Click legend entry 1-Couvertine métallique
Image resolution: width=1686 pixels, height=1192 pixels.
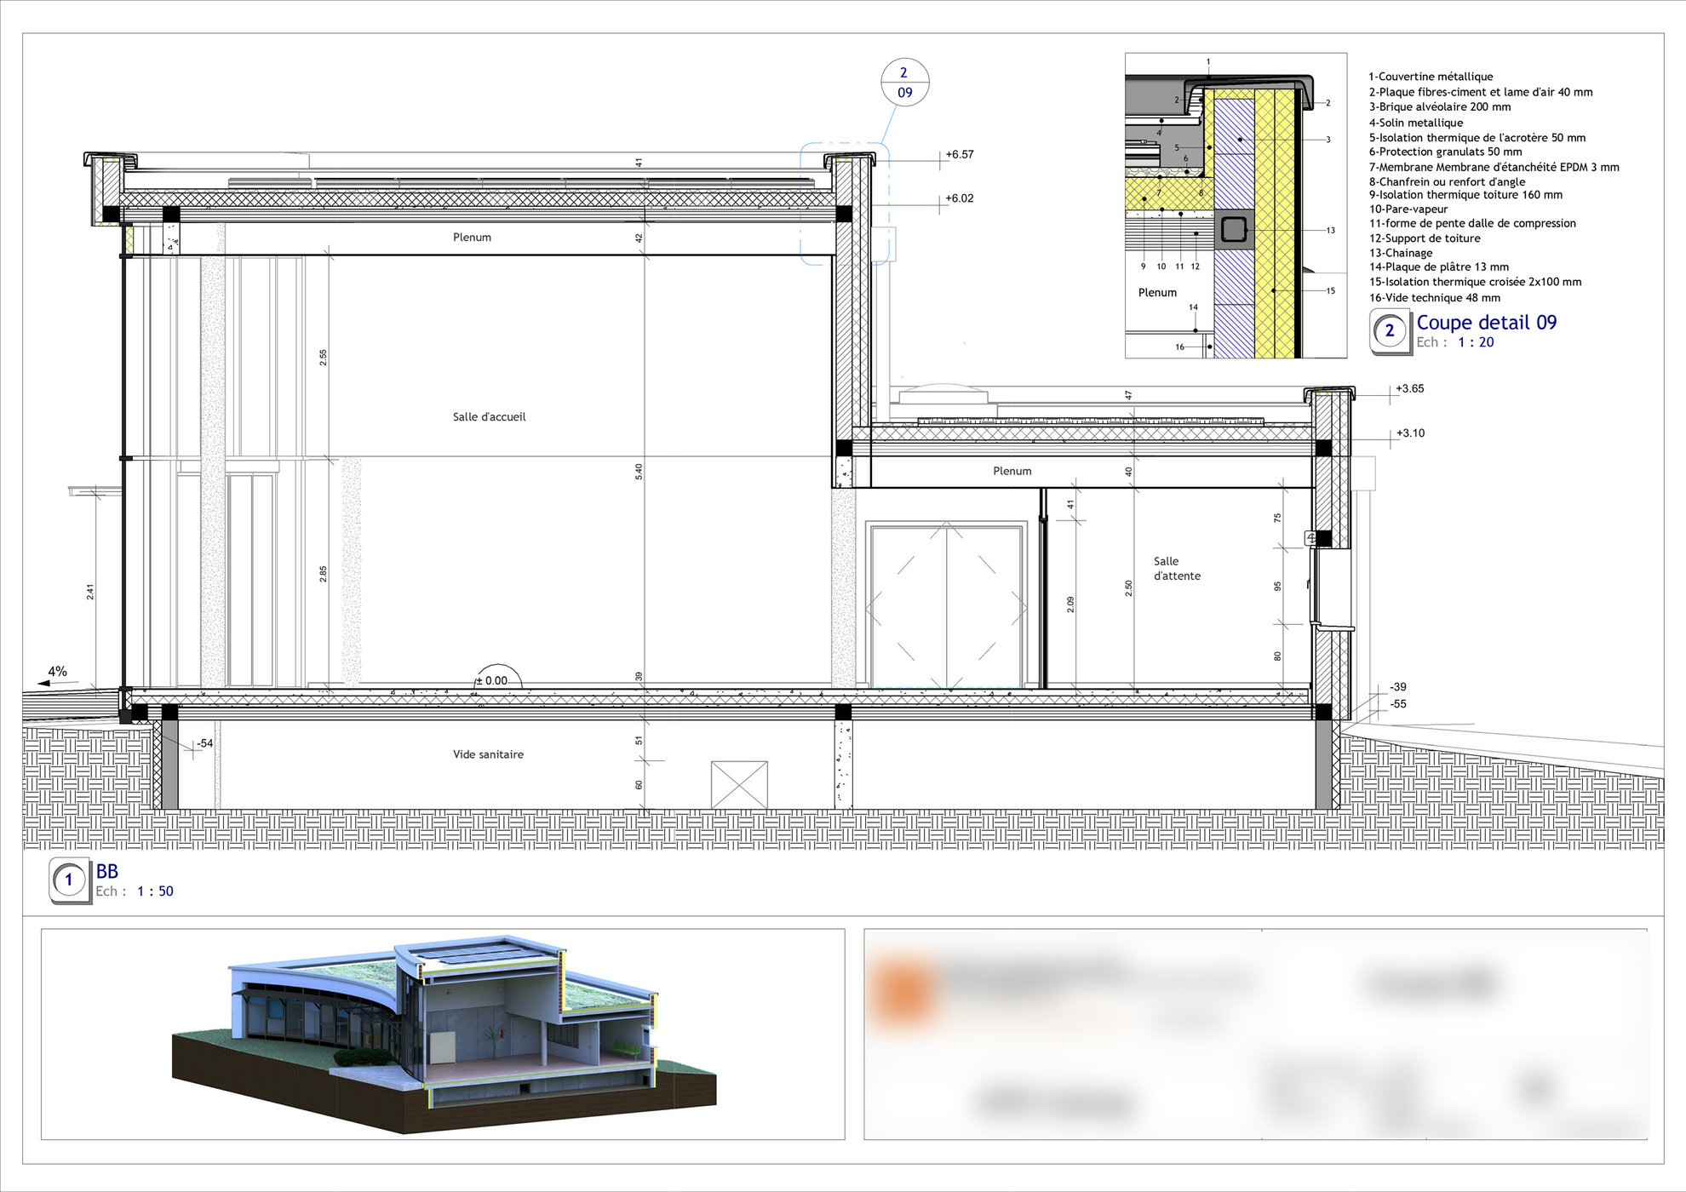(x=1431, y=77)
